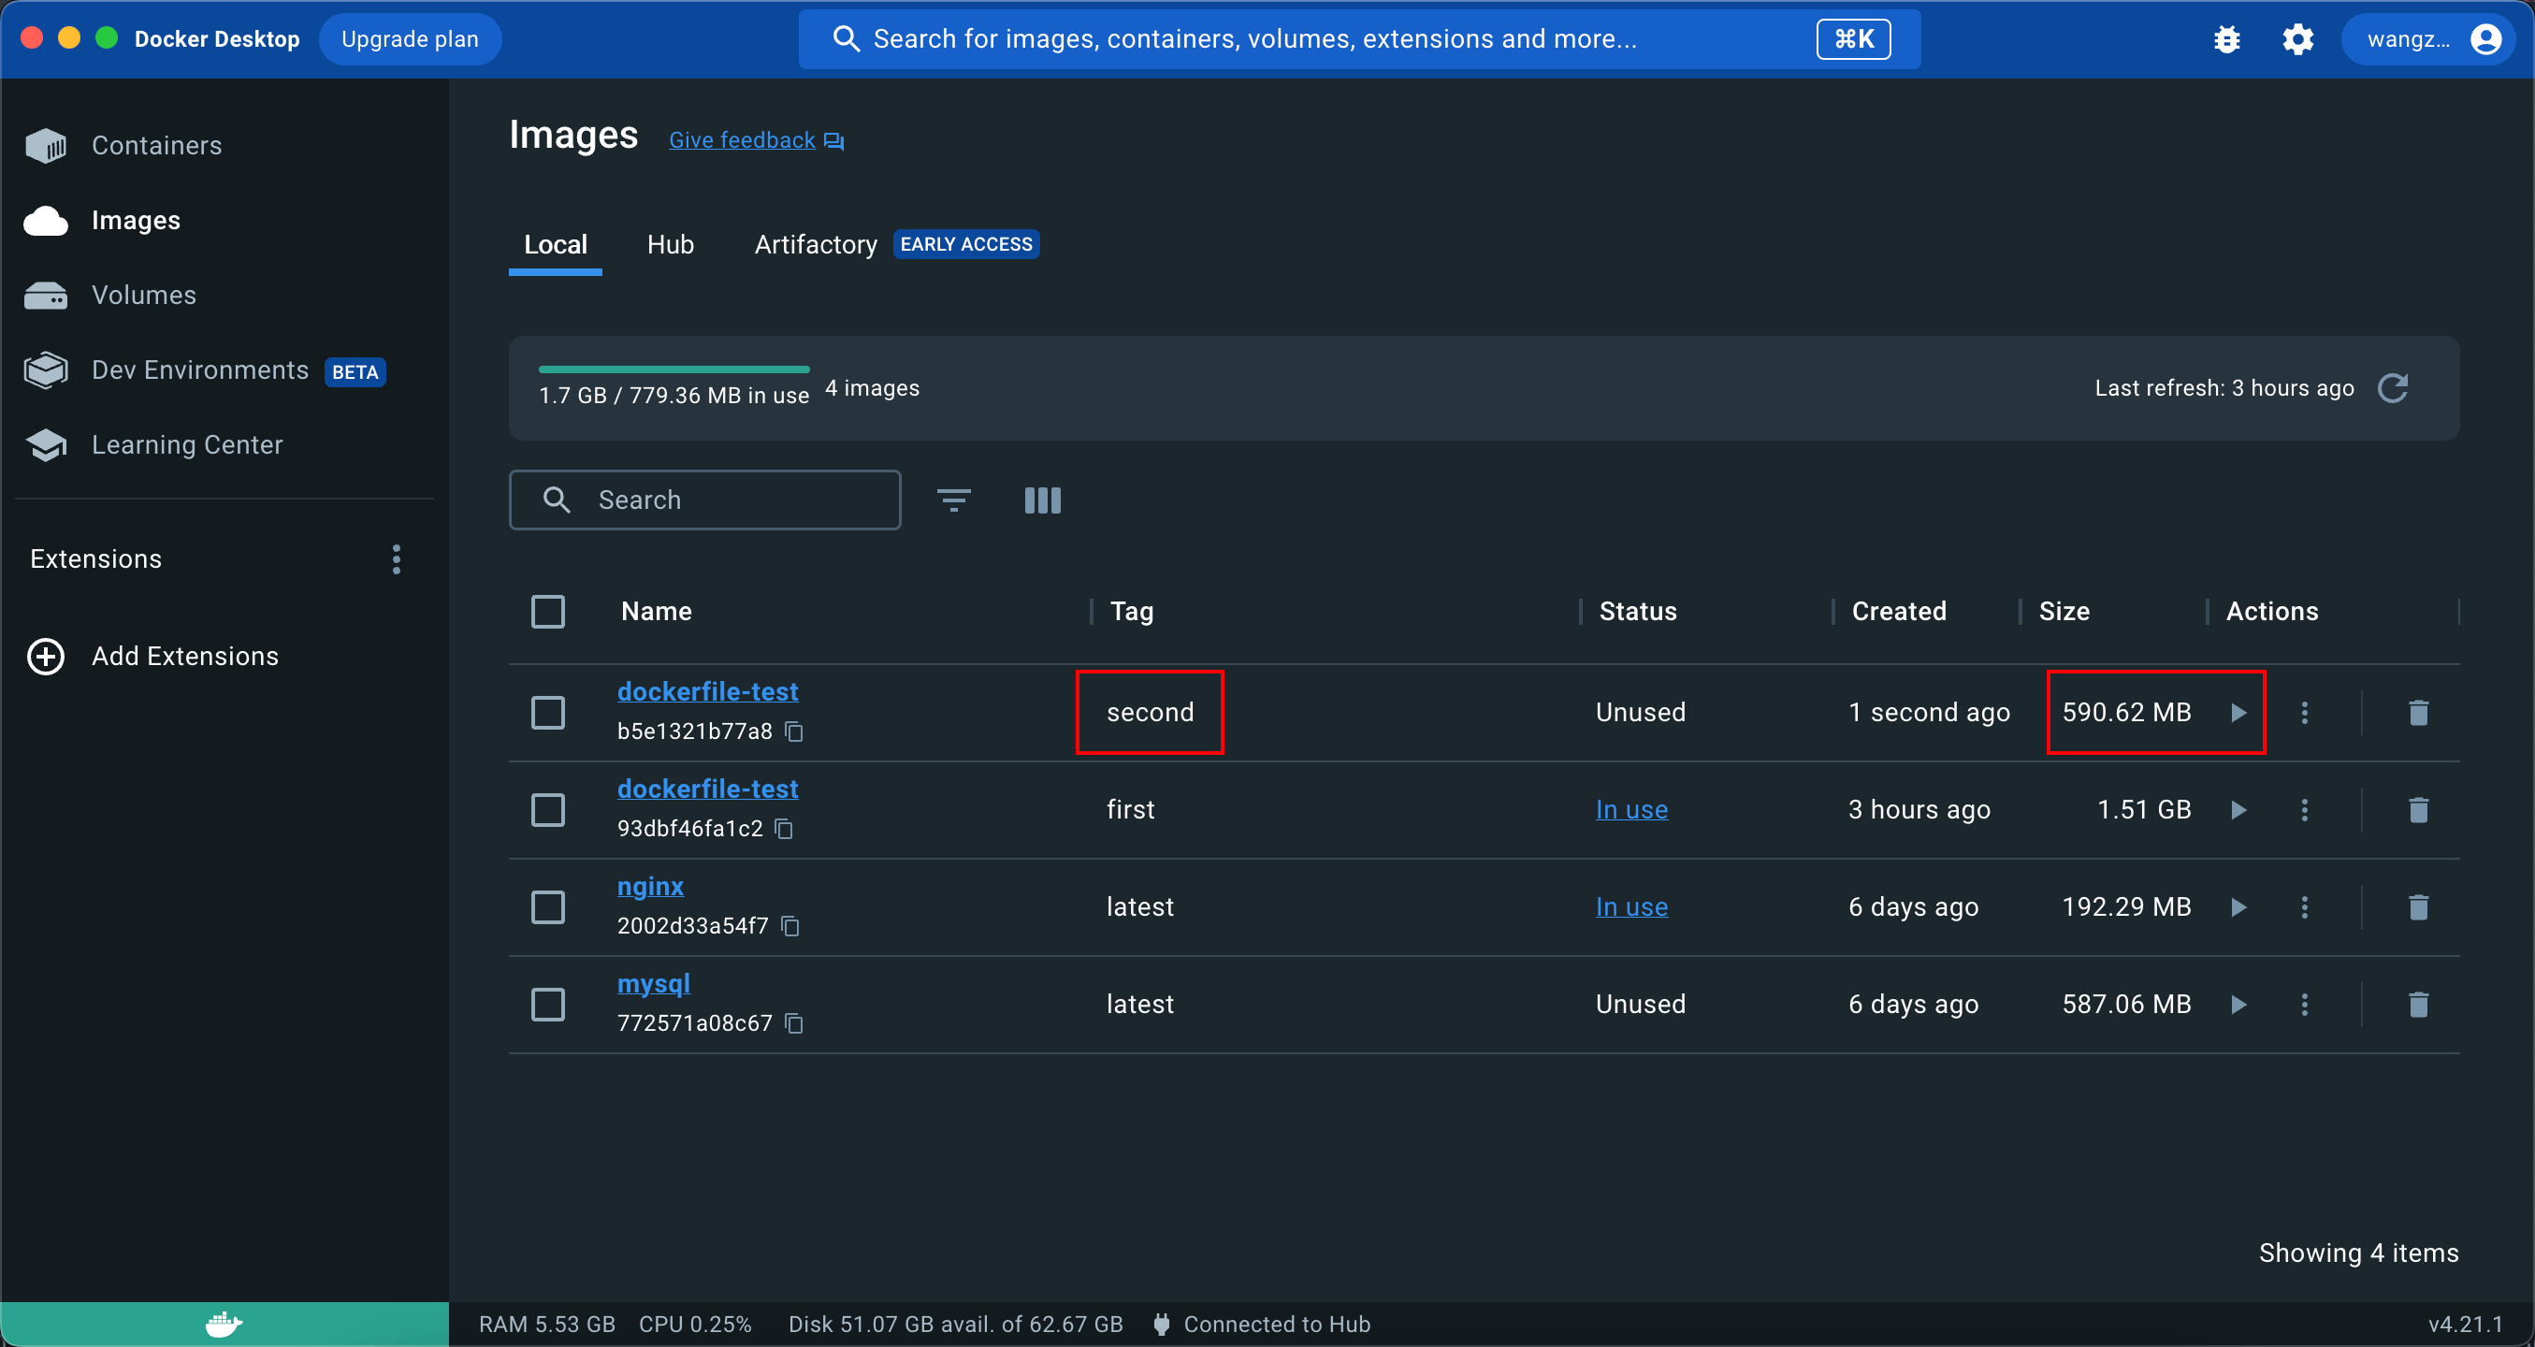Click the refresh images icon

tap(2392, 387)
